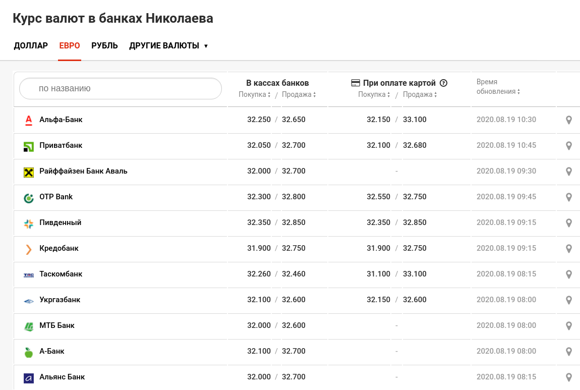Click the В кассах банков column header
Viewport: 580px width, 390px height.
click(277, 83)
